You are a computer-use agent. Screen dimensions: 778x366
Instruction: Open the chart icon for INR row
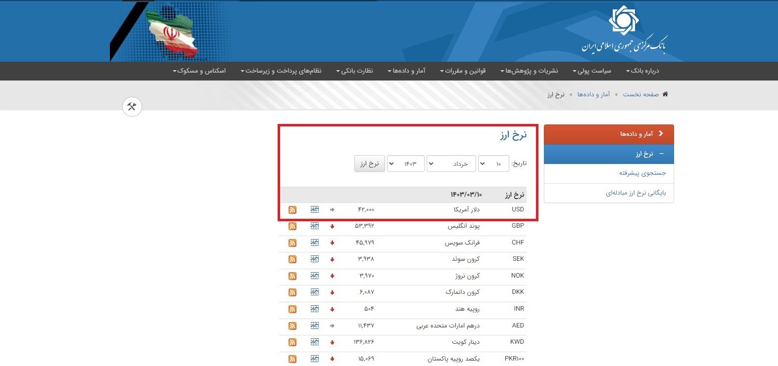(315, 309)
